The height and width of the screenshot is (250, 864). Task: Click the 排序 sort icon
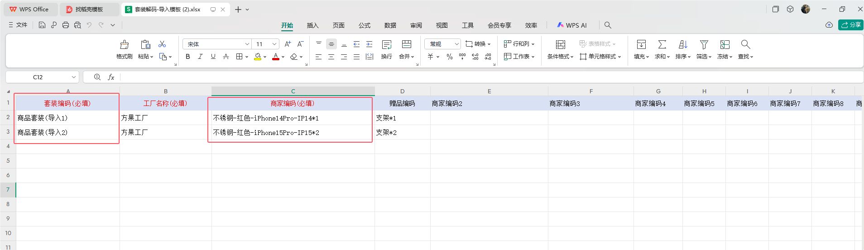683,44
